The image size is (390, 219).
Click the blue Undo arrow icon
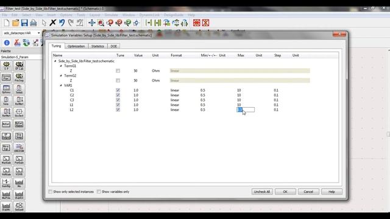[x=62, y=23]
